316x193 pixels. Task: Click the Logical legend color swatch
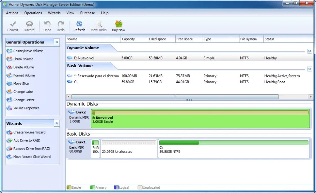[x=116, y=187]
